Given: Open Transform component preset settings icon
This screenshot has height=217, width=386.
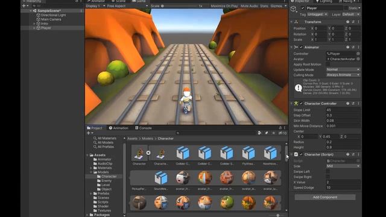Looking at the screenshot, I should click(353, 22).
